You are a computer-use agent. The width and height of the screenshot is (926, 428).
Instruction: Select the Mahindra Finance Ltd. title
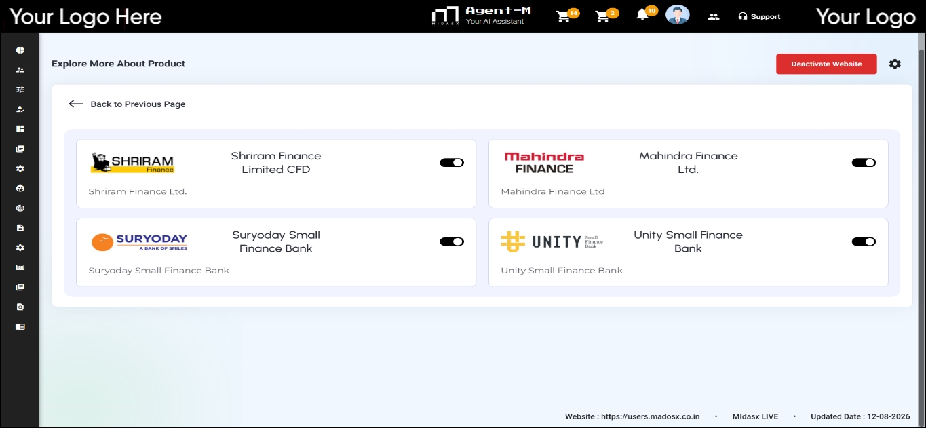coord(688,163)
